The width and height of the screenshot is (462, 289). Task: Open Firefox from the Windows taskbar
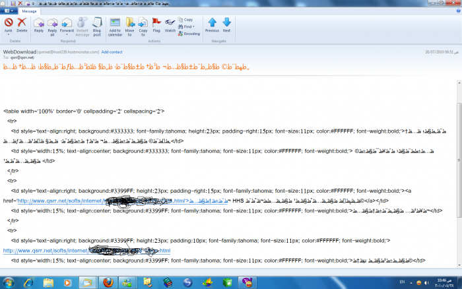tap(106, 282)
